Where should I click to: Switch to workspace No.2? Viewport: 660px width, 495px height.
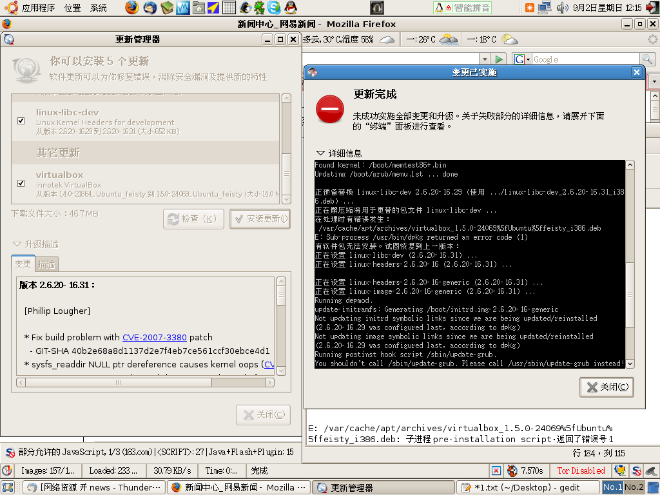[634, 487]
